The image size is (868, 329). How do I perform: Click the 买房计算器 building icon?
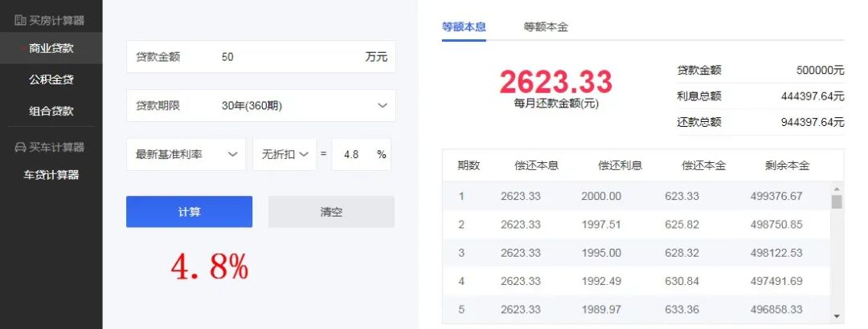click(20, 20)
